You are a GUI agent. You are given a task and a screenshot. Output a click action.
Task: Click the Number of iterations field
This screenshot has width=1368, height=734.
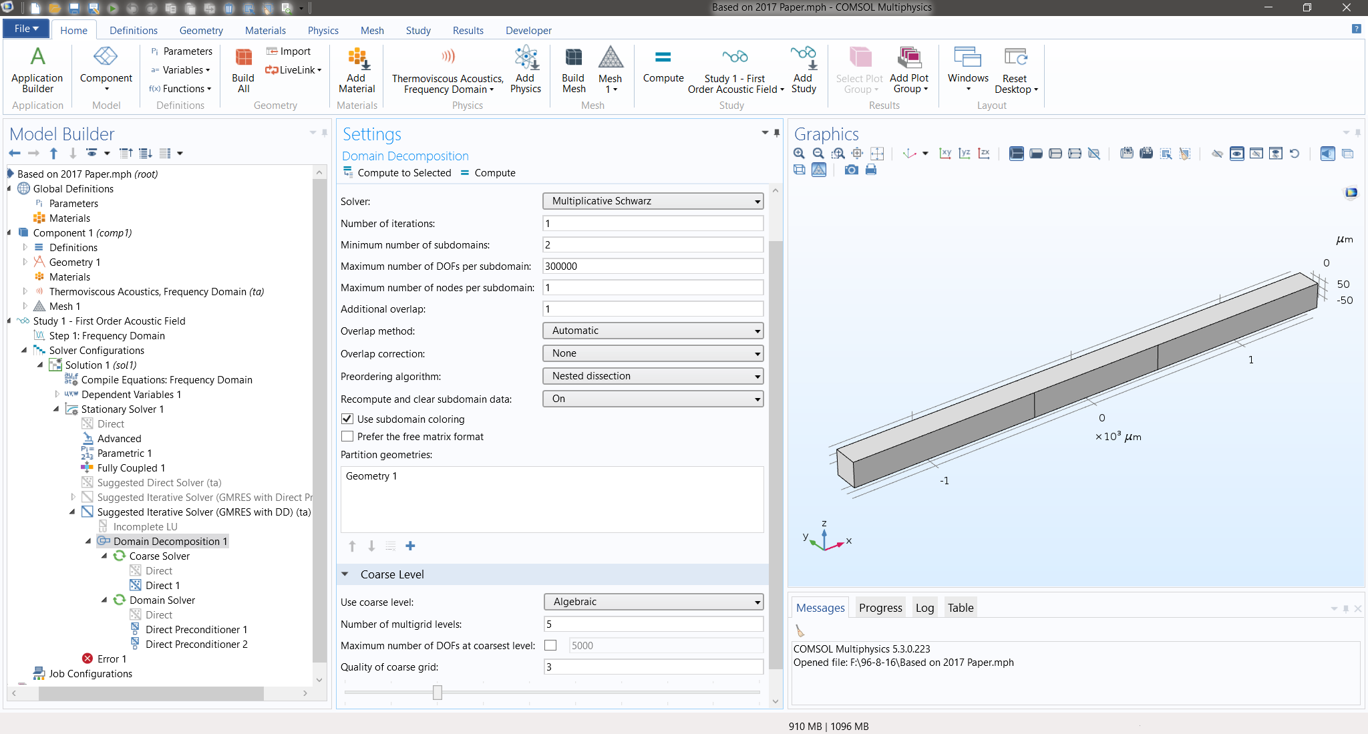click(x=653, y=224)
